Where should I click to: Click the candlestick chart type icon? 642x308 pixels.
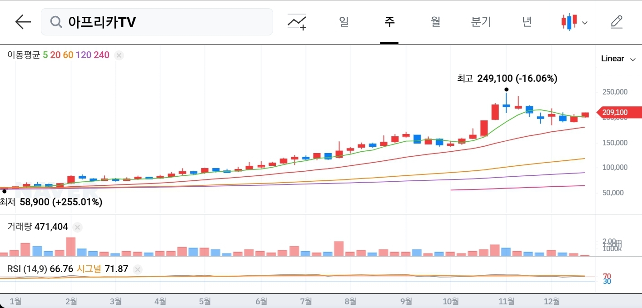[x=569, y=22]
